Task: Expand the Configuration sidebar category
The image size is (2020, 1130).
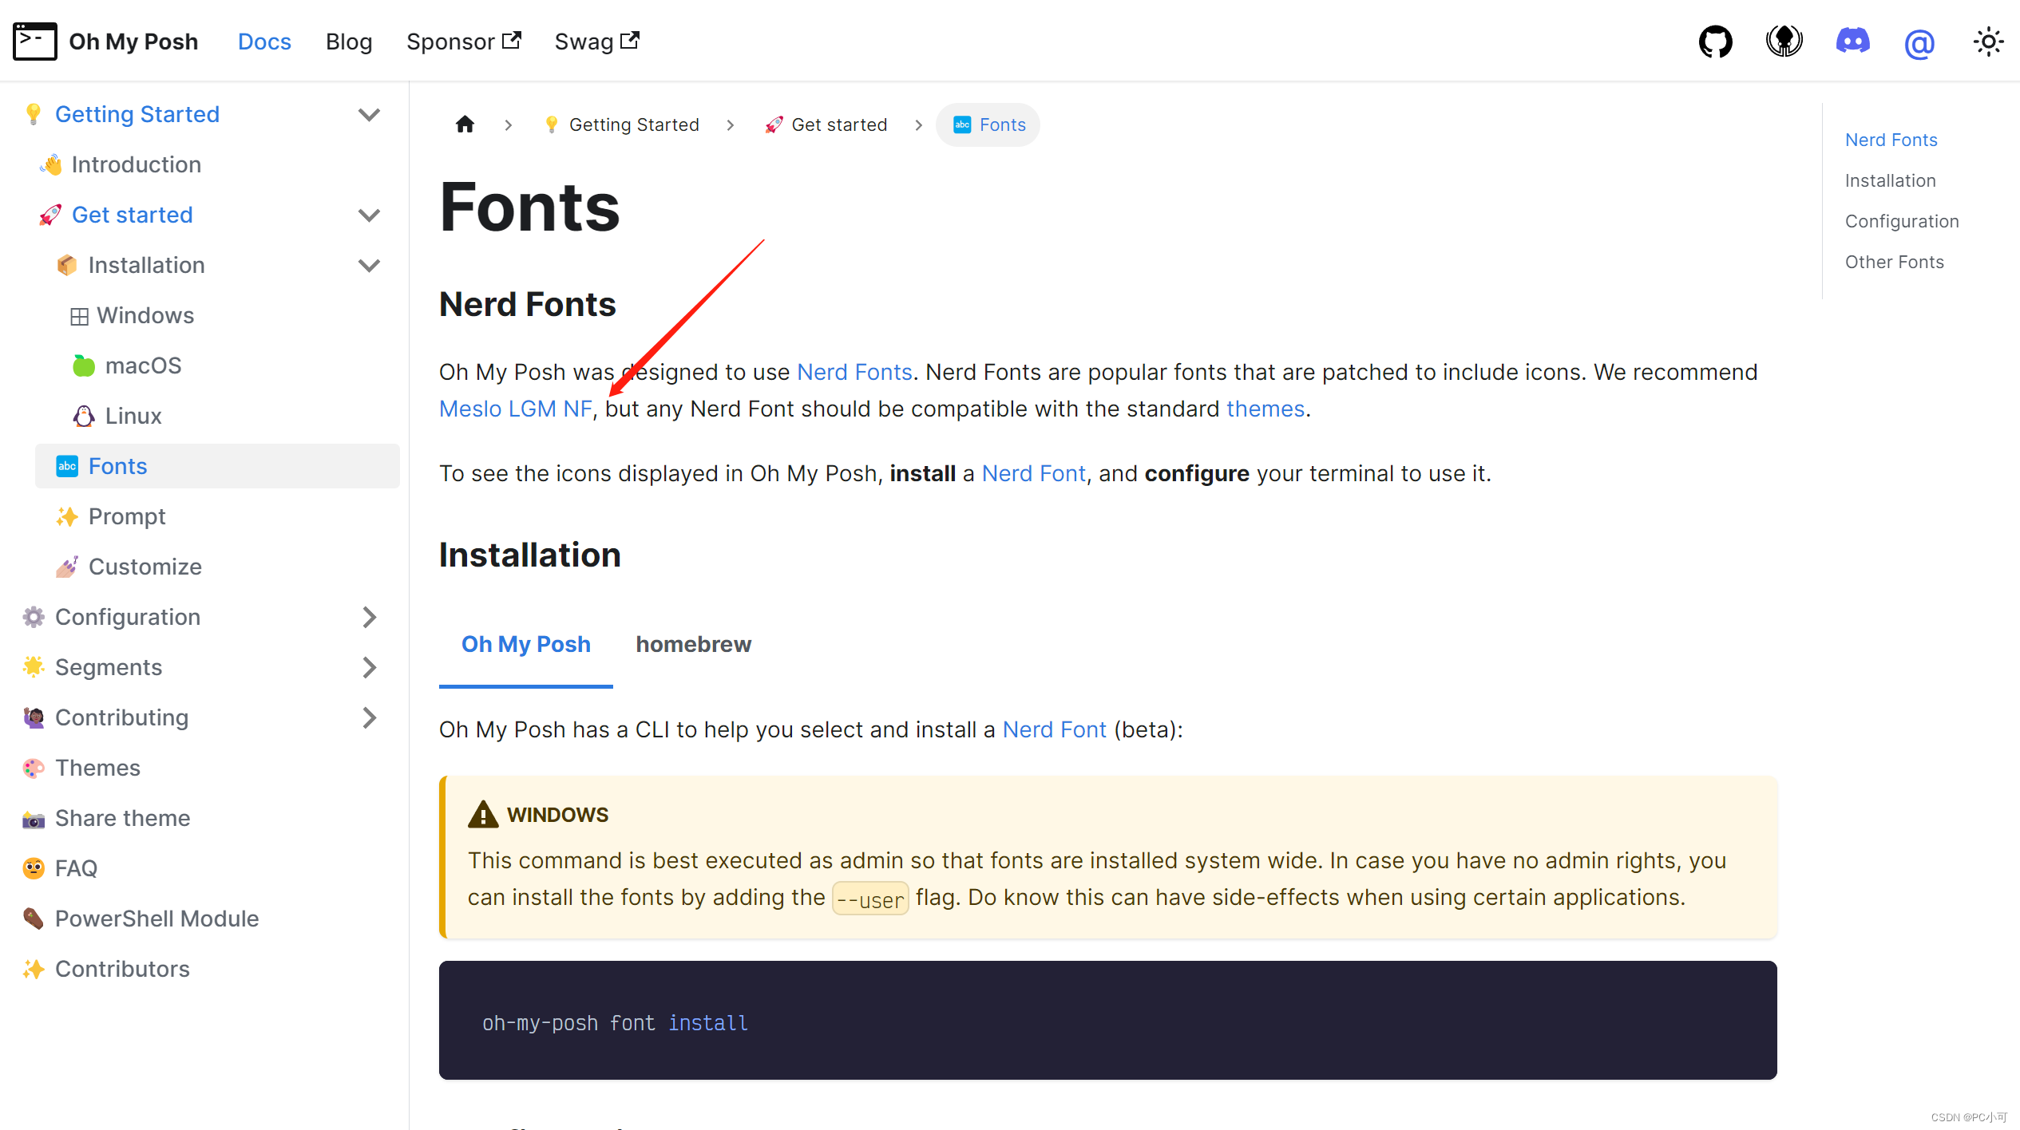Action: 369,617
